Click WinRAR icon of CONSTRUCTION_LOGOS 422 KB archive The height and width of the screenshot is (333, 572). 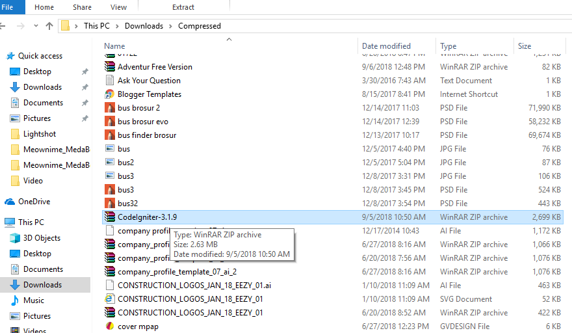[x=110, y=313]
